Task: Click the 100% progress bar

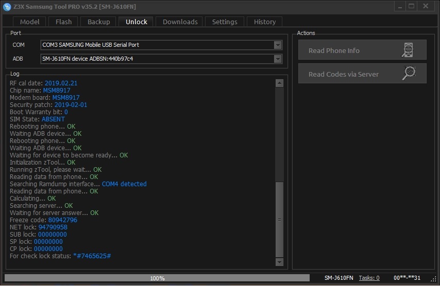Action: 157,278
